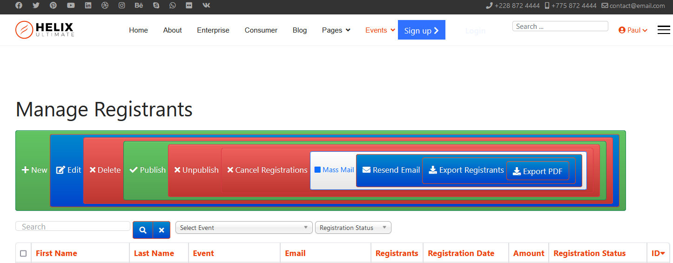Click the Mass Mail button
The image size is (673, 263).
coord(334,170)
